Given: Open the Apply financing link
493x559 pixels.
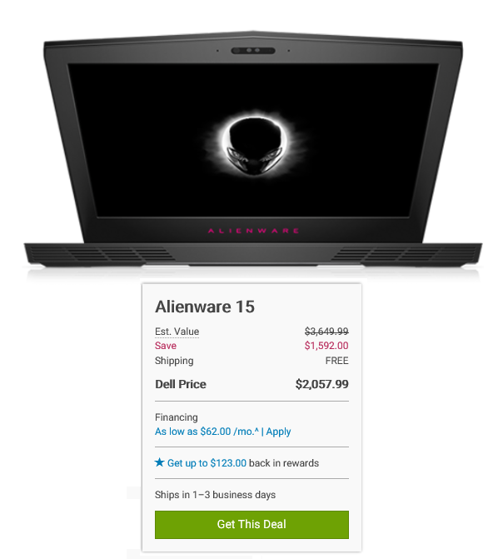Looking at the screenshot, I should tap(278, 432).
